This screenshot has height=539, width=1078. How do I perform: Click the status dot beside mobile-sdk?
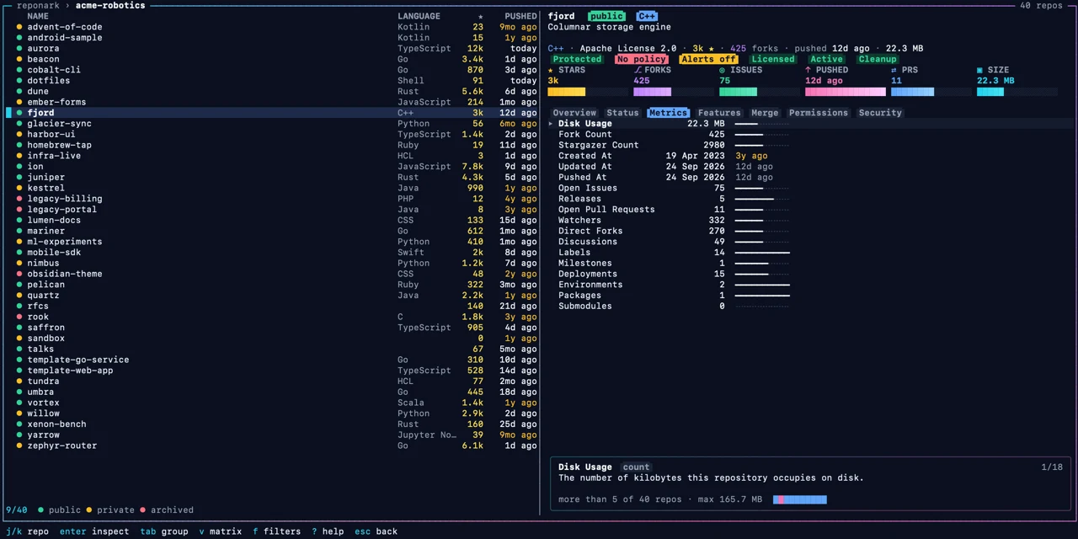coord(19,253)
